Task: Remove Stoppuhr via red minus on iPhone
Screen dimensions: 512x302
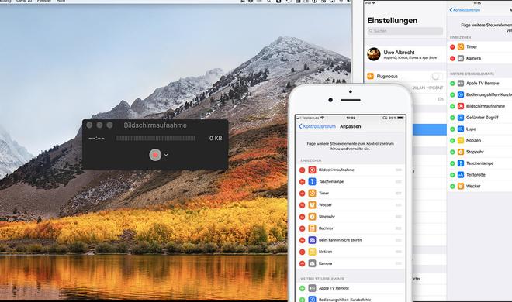Action: coord(302,217)
